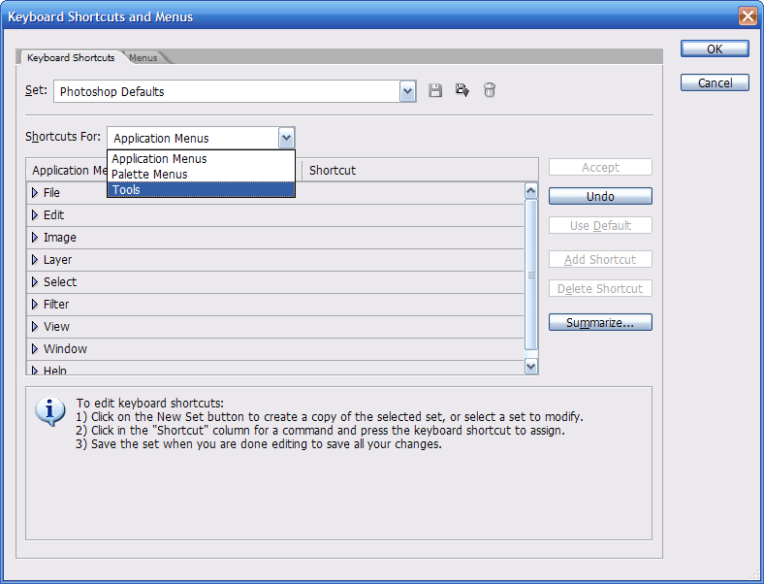Click the save set as new icon
This screenshot has height=584, width=764.
coord(462,90)
